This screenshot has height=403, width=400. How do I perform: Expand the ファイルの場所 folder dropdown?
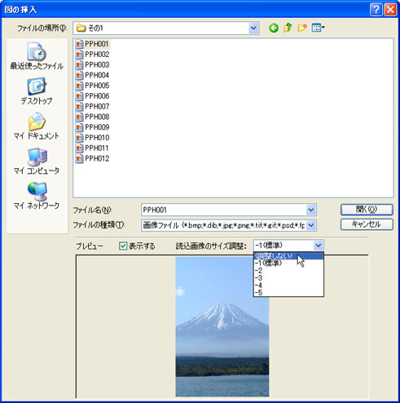pos(253,28)
